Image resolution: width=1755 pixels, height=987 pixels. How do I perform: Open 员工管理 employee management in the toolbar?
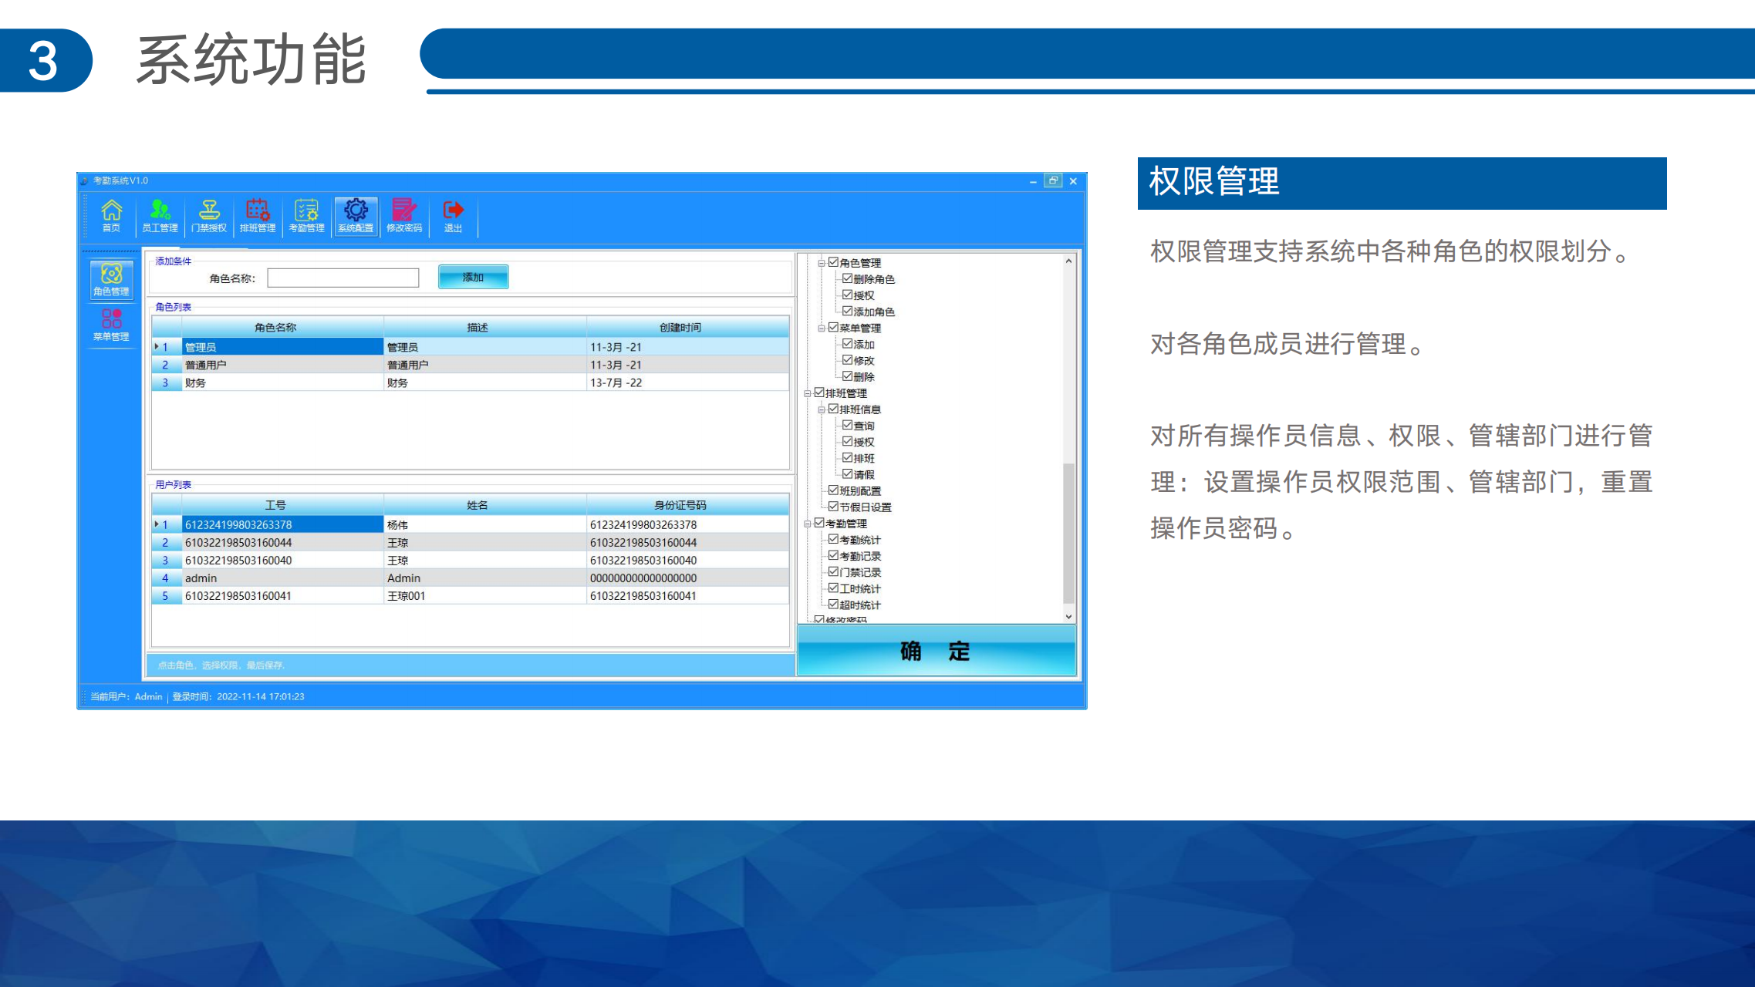point(160,216)
